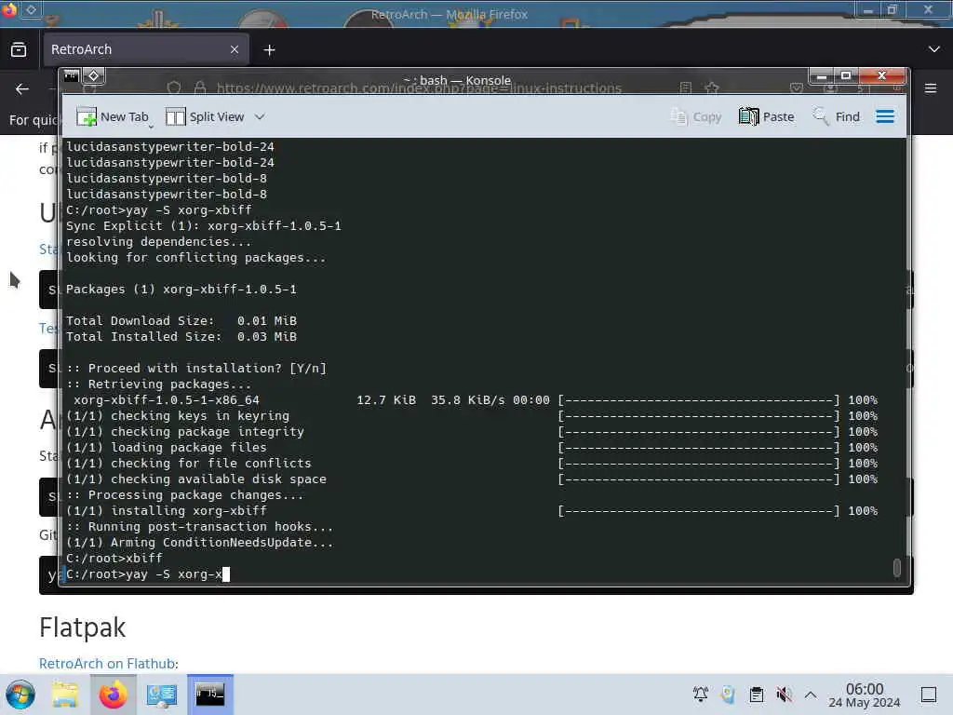The height and width of the screenshot is (715, 953).
Task: Toggle Firefox reader view icon
Action: [686, 88]
